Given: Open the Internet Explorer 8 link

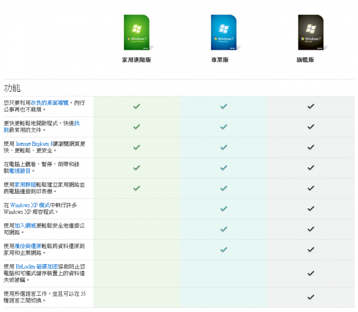Looking at the screenshot, I should [x=34, y=144].
